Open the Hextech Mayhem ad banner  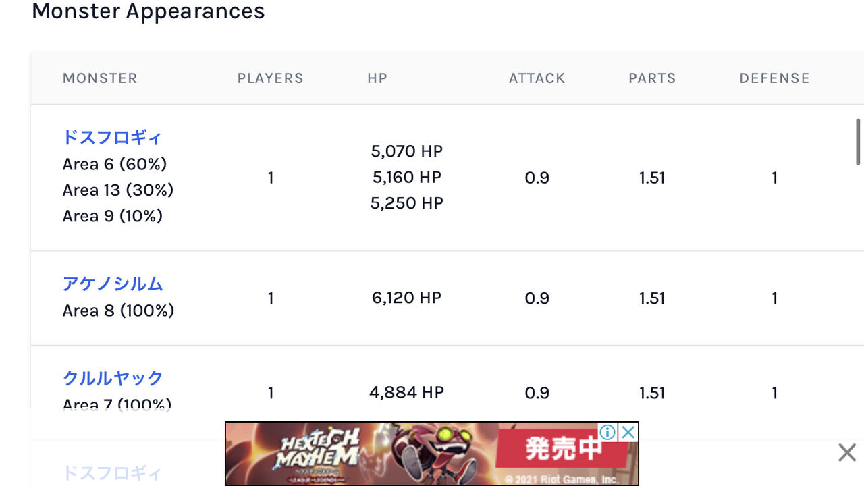[405, 454]
